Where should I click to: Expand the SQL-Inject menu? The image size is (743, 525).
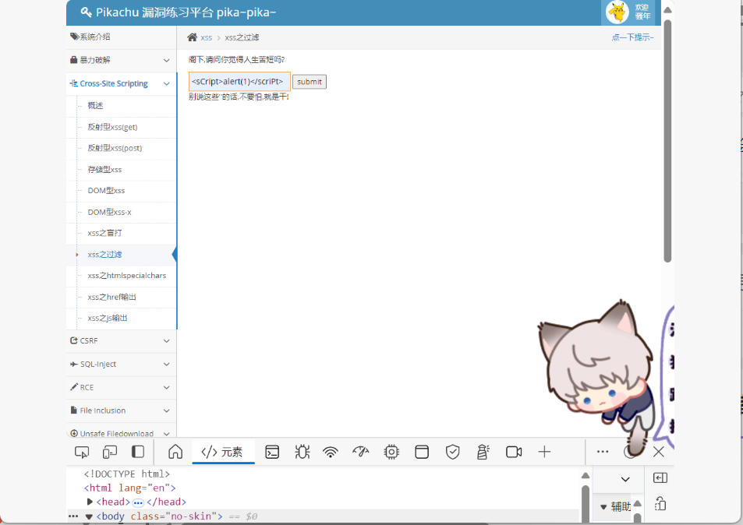coord(122,364)
